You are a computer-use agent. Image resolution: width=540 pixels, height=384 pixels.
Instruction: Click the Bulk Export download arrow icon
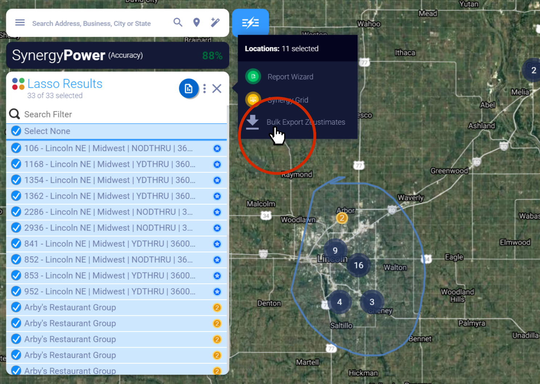coord(252,122)
